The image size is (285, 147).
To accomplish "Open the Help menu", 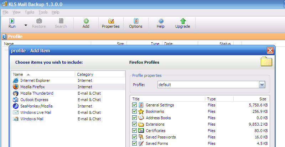I will [56, 12].
